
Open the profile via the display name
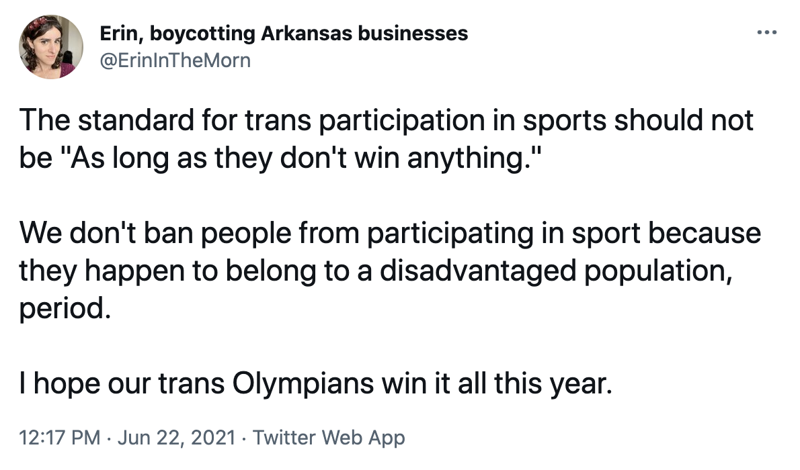[283, 33]
